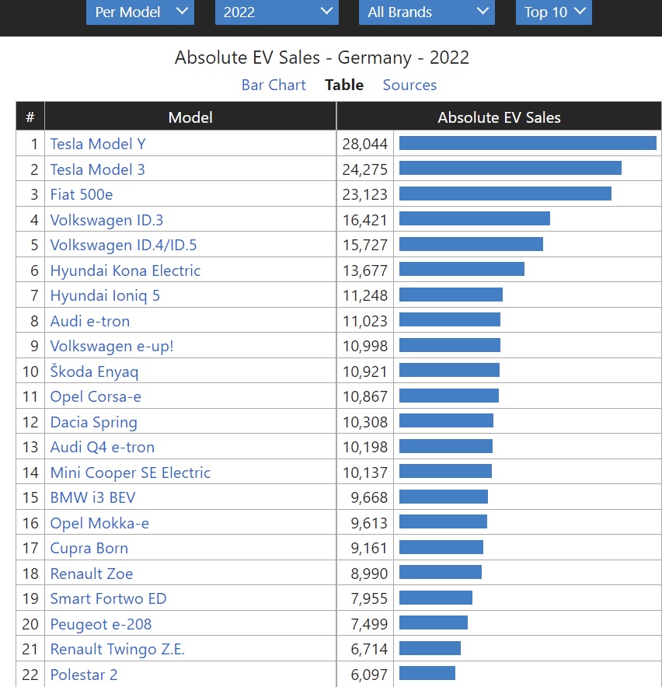This screenshot has height=687, width=662.
Task: Open the Škoda Enyaq link
Action: 95,371
